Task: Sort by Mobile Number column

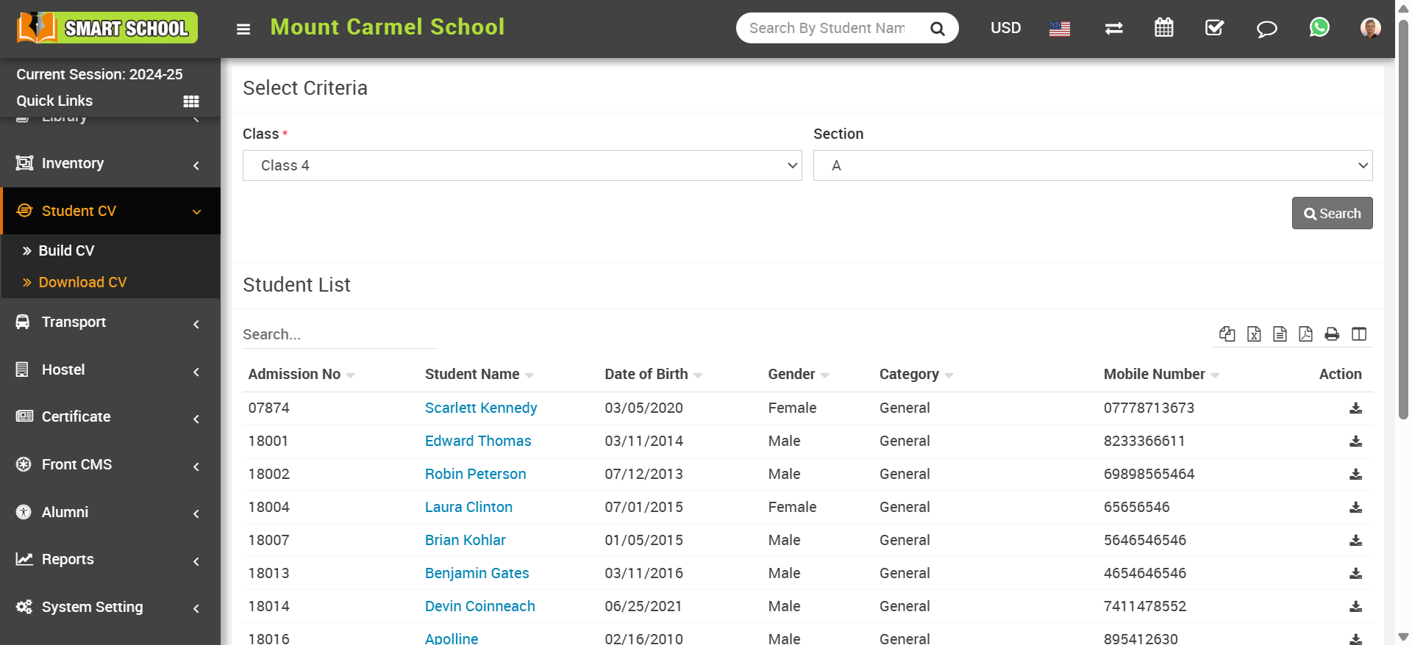Action: click(1162, 374)
